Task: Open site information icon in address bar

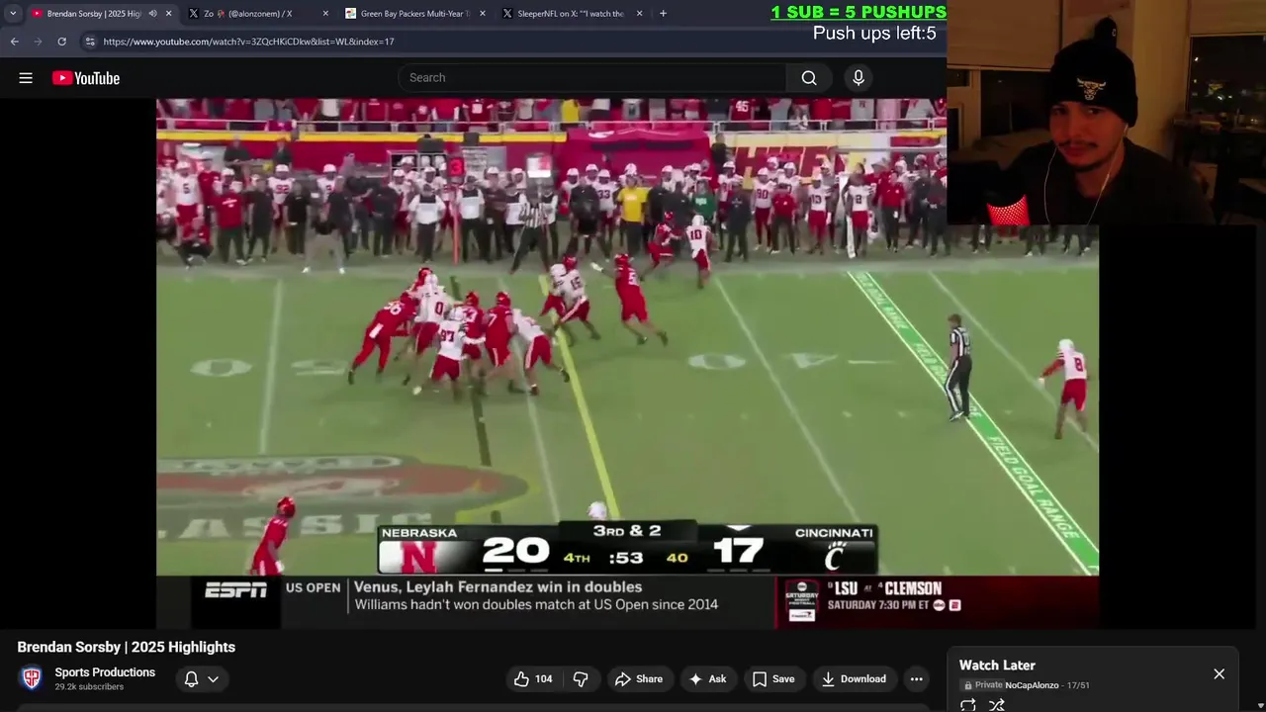Action: tap(90, 42)
